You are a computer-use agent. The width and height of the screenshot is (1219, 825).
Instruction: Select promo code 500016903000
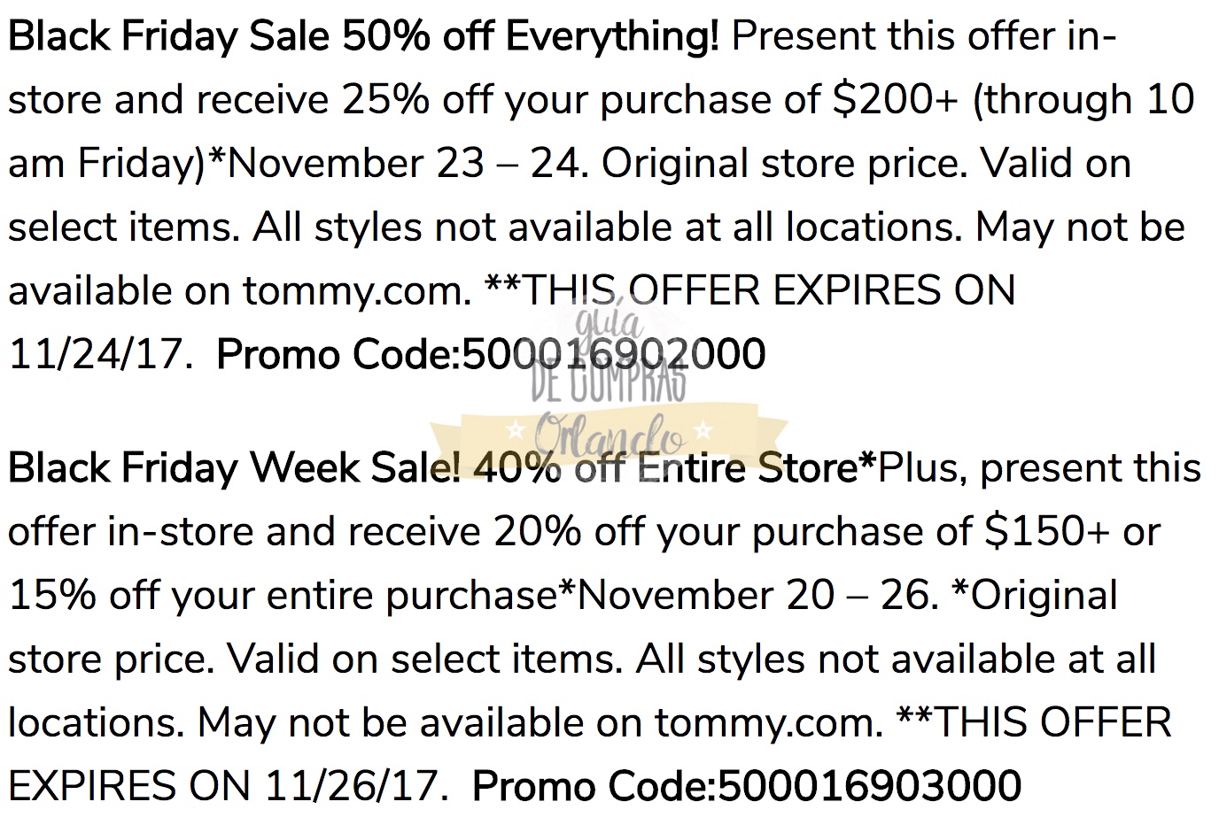coord(869,787)
